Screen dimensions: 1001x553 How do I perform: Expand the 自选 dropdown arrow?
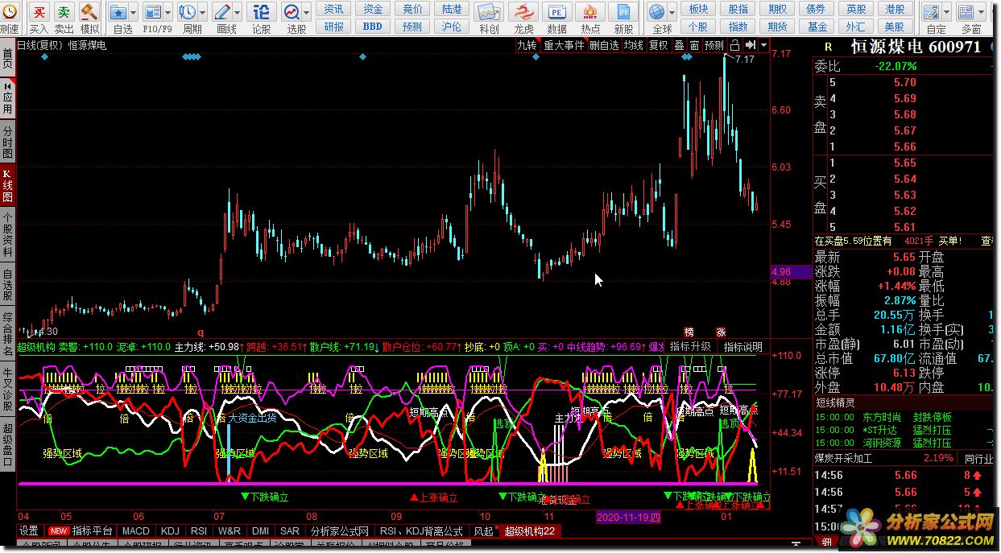tap(133, 13)
